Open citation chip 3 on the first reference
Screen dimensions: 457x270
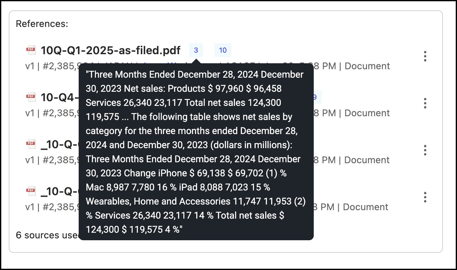(196, 50)
